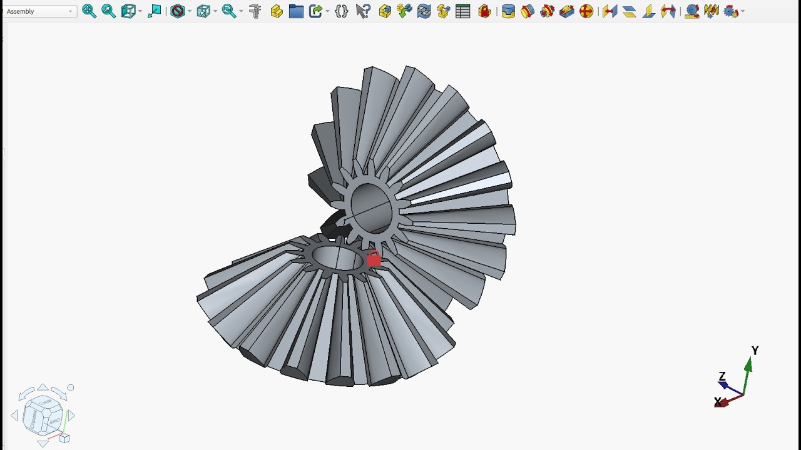Select the Cylindrical joint icon

point(547,11)
